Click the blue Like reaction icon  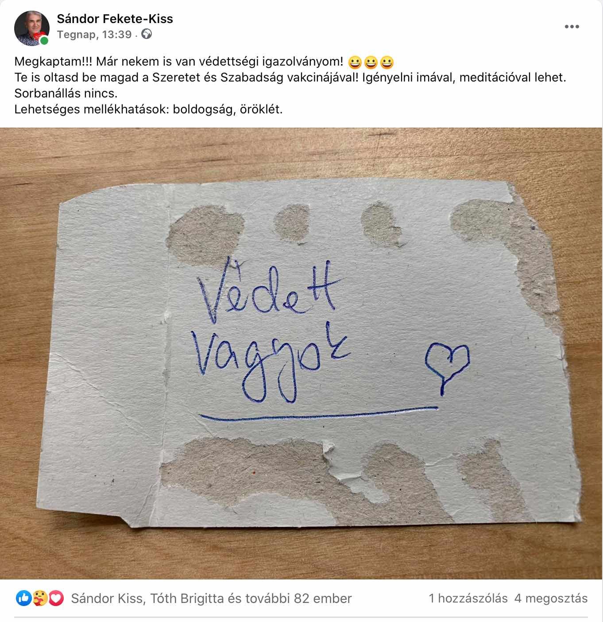(23, 599)
